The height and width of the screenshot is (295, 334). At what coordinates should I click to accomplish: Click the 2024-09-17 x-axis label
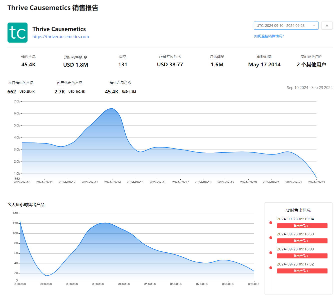(180, 182)
